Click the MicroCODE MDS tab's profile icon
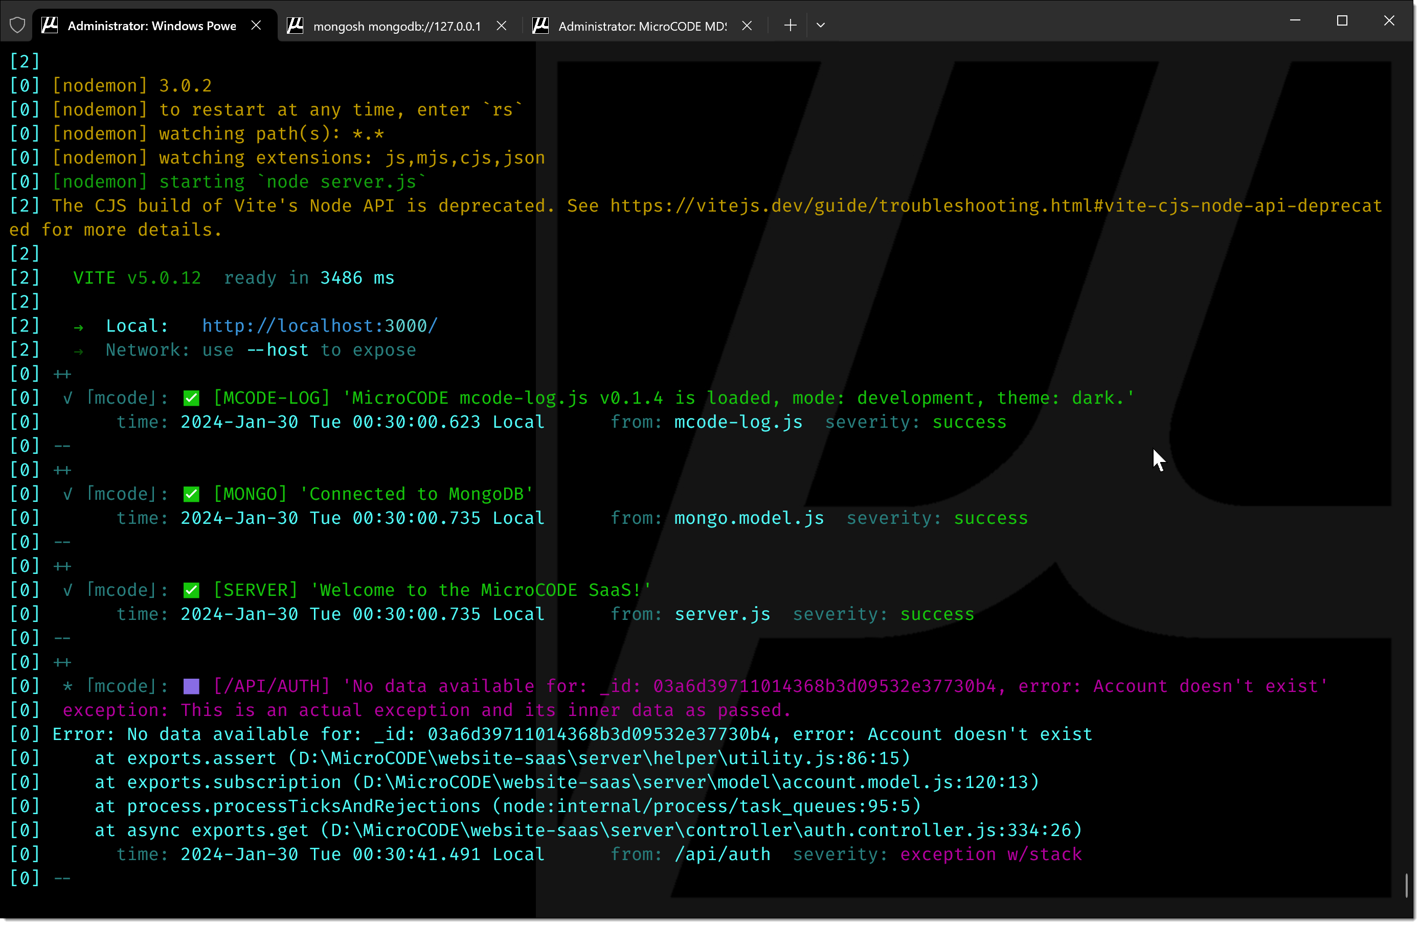The height and width of the screenshot is (925, 1420). [542, 26]
